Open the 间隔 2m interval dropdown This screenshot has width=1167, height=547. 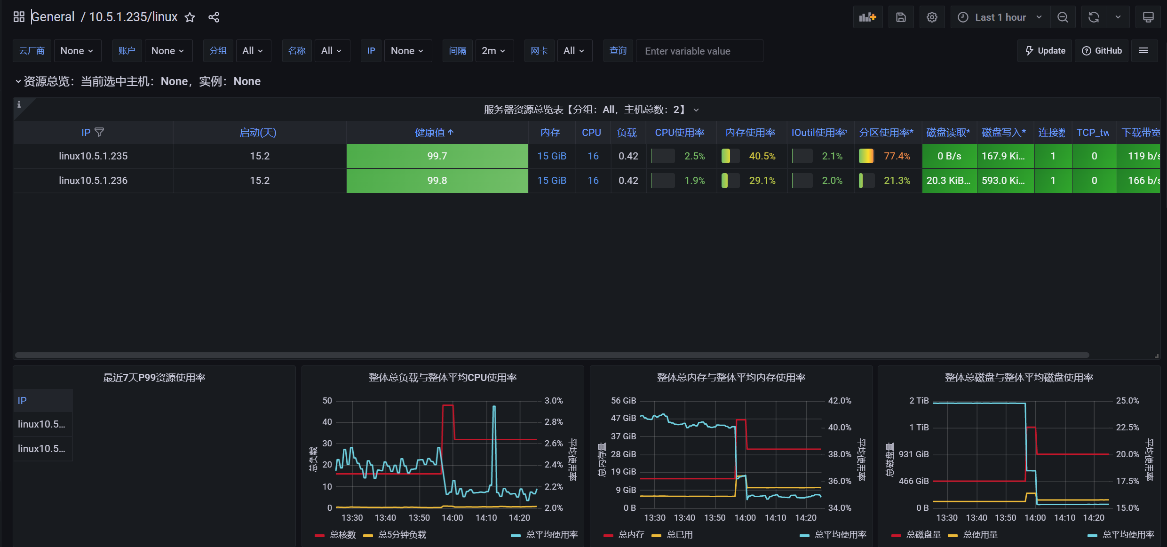[x=493, y=51]
